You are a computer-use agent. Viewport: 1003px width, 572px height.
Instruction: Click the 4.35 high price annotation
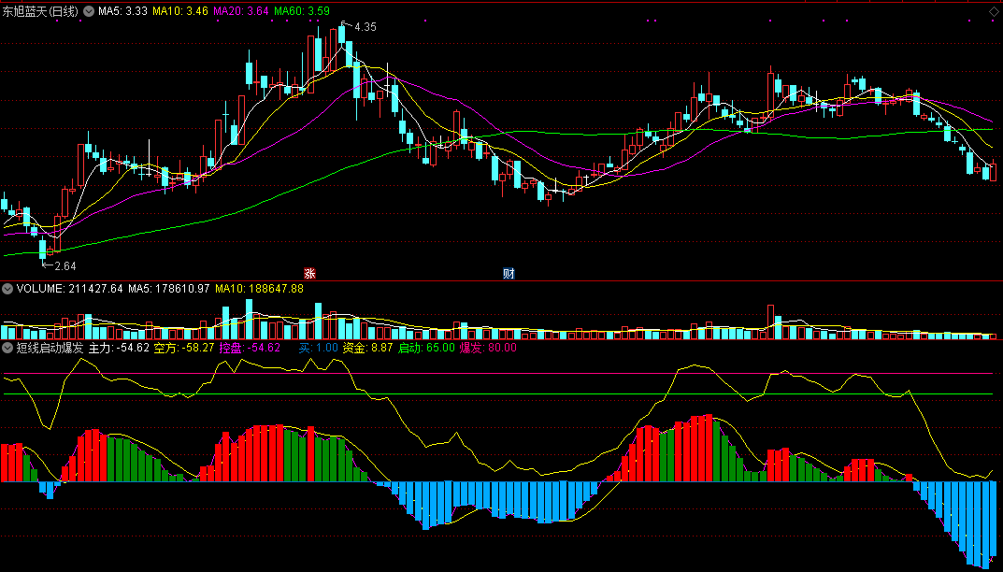(x=365, y=27)
